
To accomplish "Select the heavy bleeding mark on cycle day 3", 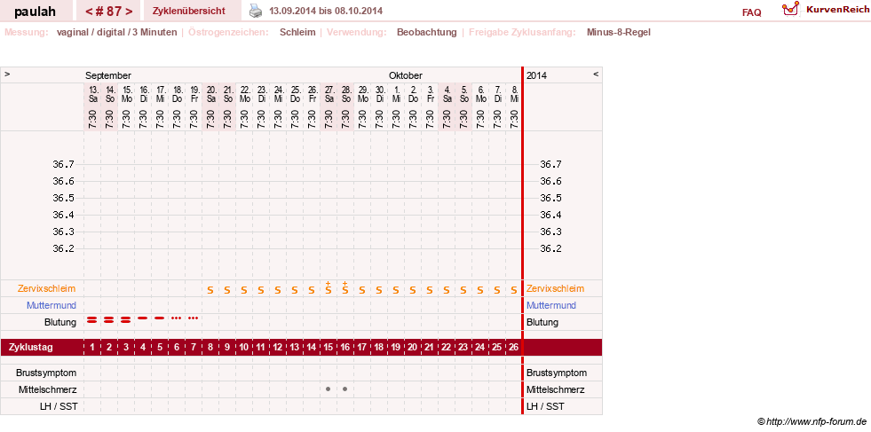I will (x=125, y=319).
